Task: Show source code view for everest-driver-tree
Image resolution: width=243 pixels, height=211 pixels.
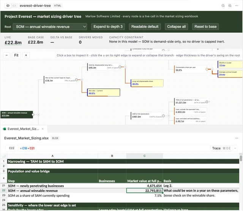Action: coord(14,6)
